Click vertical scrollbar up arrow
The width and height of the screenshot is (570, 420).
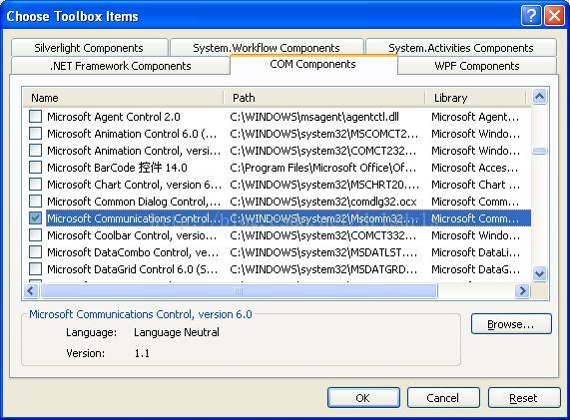click(539, 97)
